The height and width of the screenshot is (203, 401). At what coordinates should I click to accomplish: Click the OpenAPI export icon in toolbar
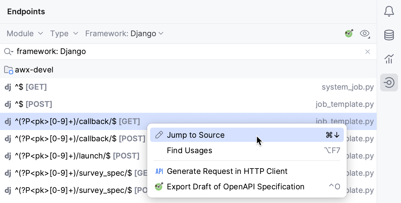point(349,33)
